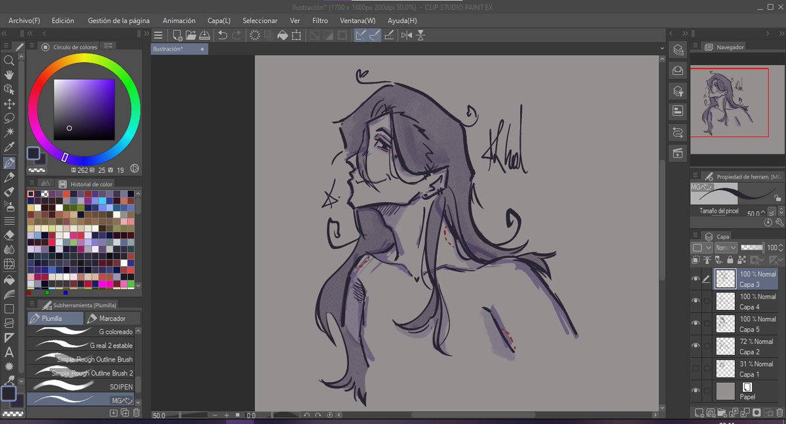786x424 pixels.
Task: Select the Auto select magic wand tool
Action: click(9, 133)
